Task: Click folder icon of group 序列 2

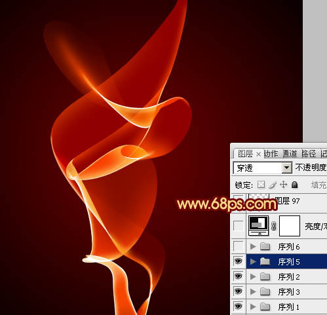Action: 265,276
